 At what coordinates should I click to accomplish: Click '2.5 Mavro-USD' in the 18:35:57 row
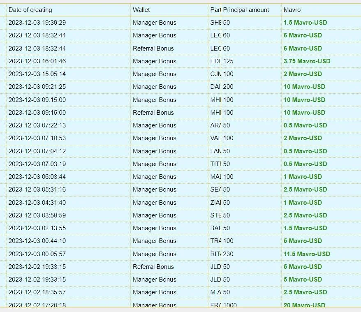click(x=305, y=292)
